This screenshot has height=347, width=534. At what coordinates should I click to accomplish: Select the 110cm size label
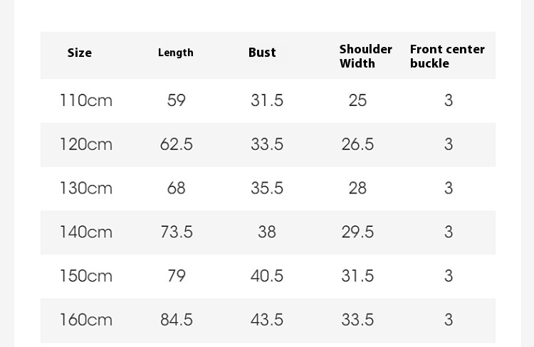pyautogui.click(x=86, y=100)
